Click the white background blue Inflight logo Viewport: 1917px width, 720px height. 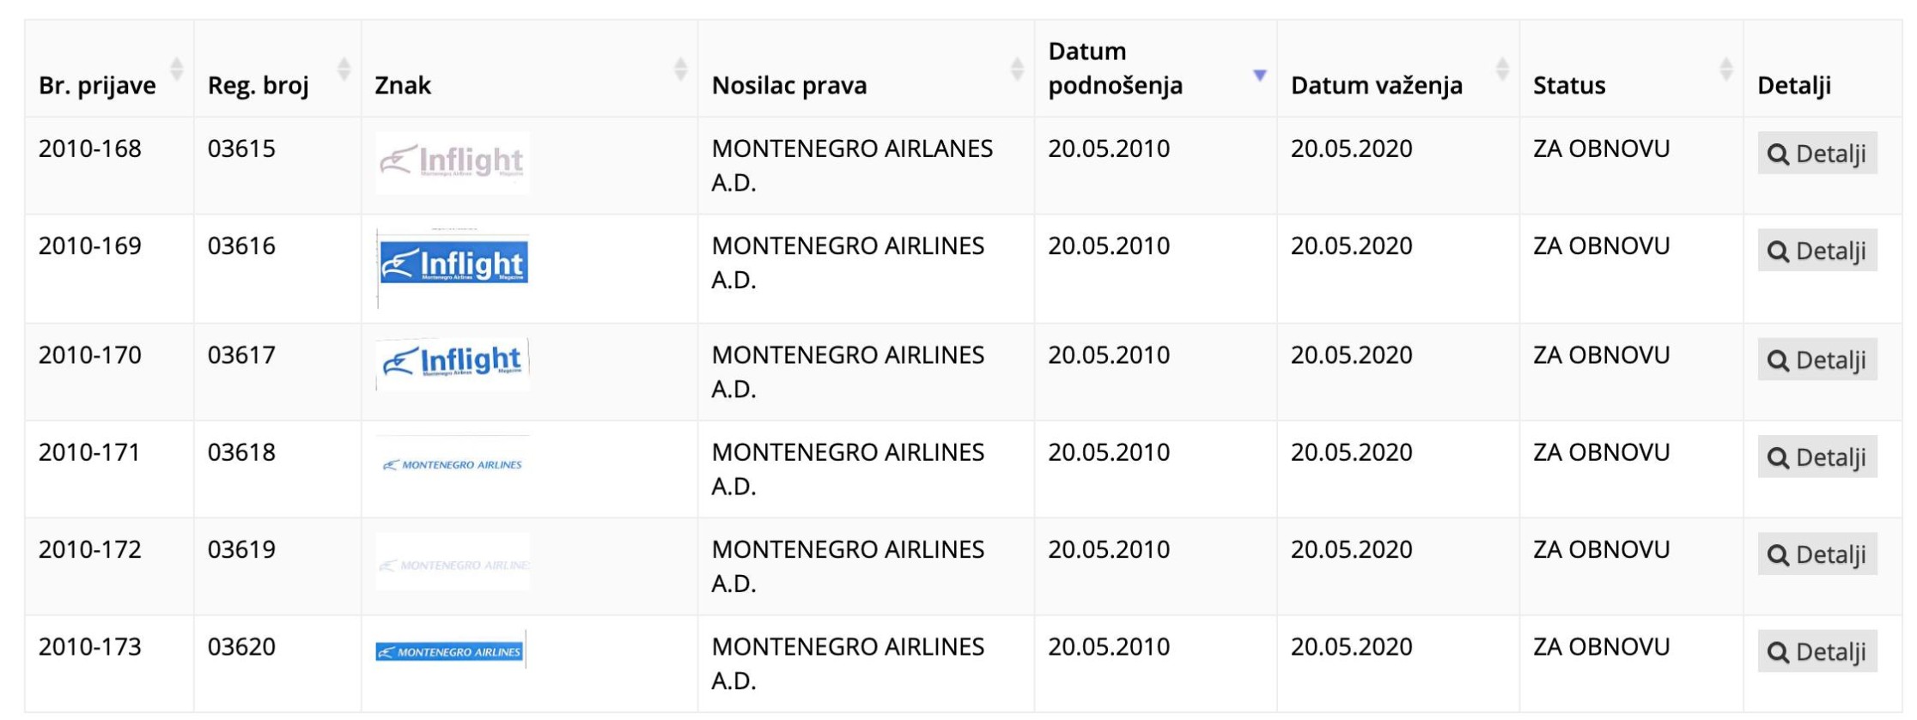[x=453, y=364]
